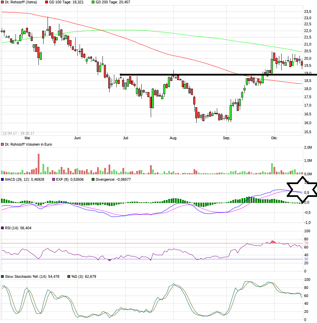Click the 'Mai' month axis label
Viewport: 317px width, 323px height.
pyautogui.click(x=27, y=138)
